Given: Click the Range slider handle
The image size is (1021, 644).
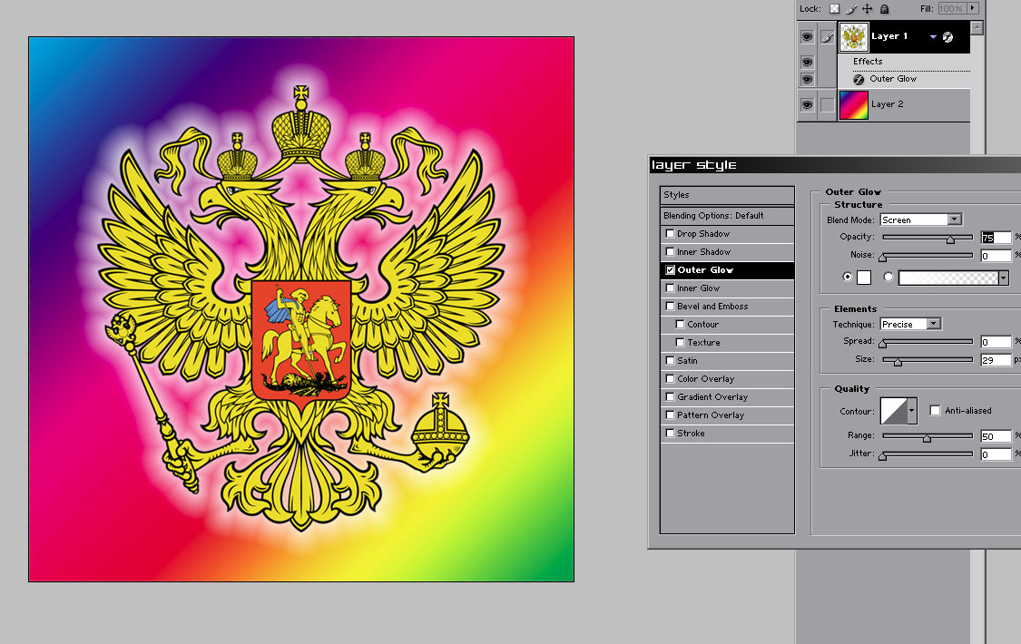Looking at the screenshot, I should coord(927,438).
